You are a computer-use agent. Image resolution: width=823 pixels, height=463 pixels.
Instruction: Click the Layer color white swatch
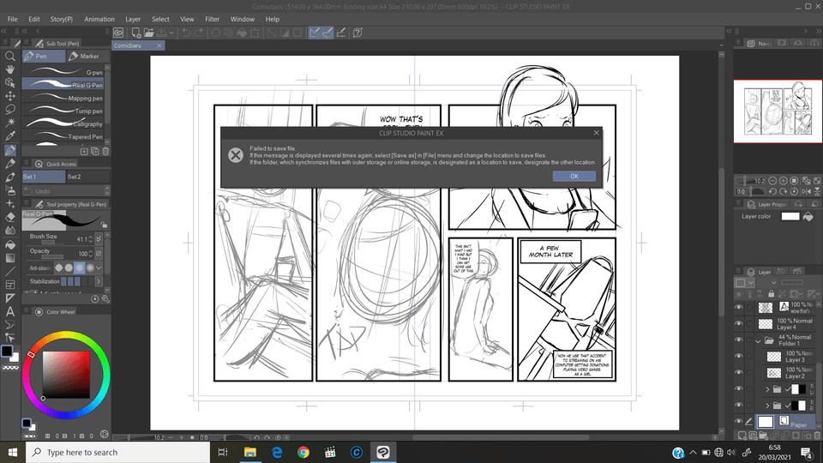pos(790,216)
